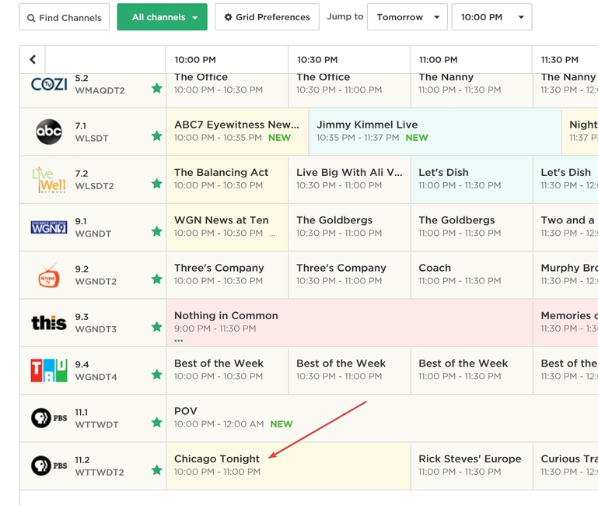Open ABC7 Eyewitness News listing

[237, 132]
